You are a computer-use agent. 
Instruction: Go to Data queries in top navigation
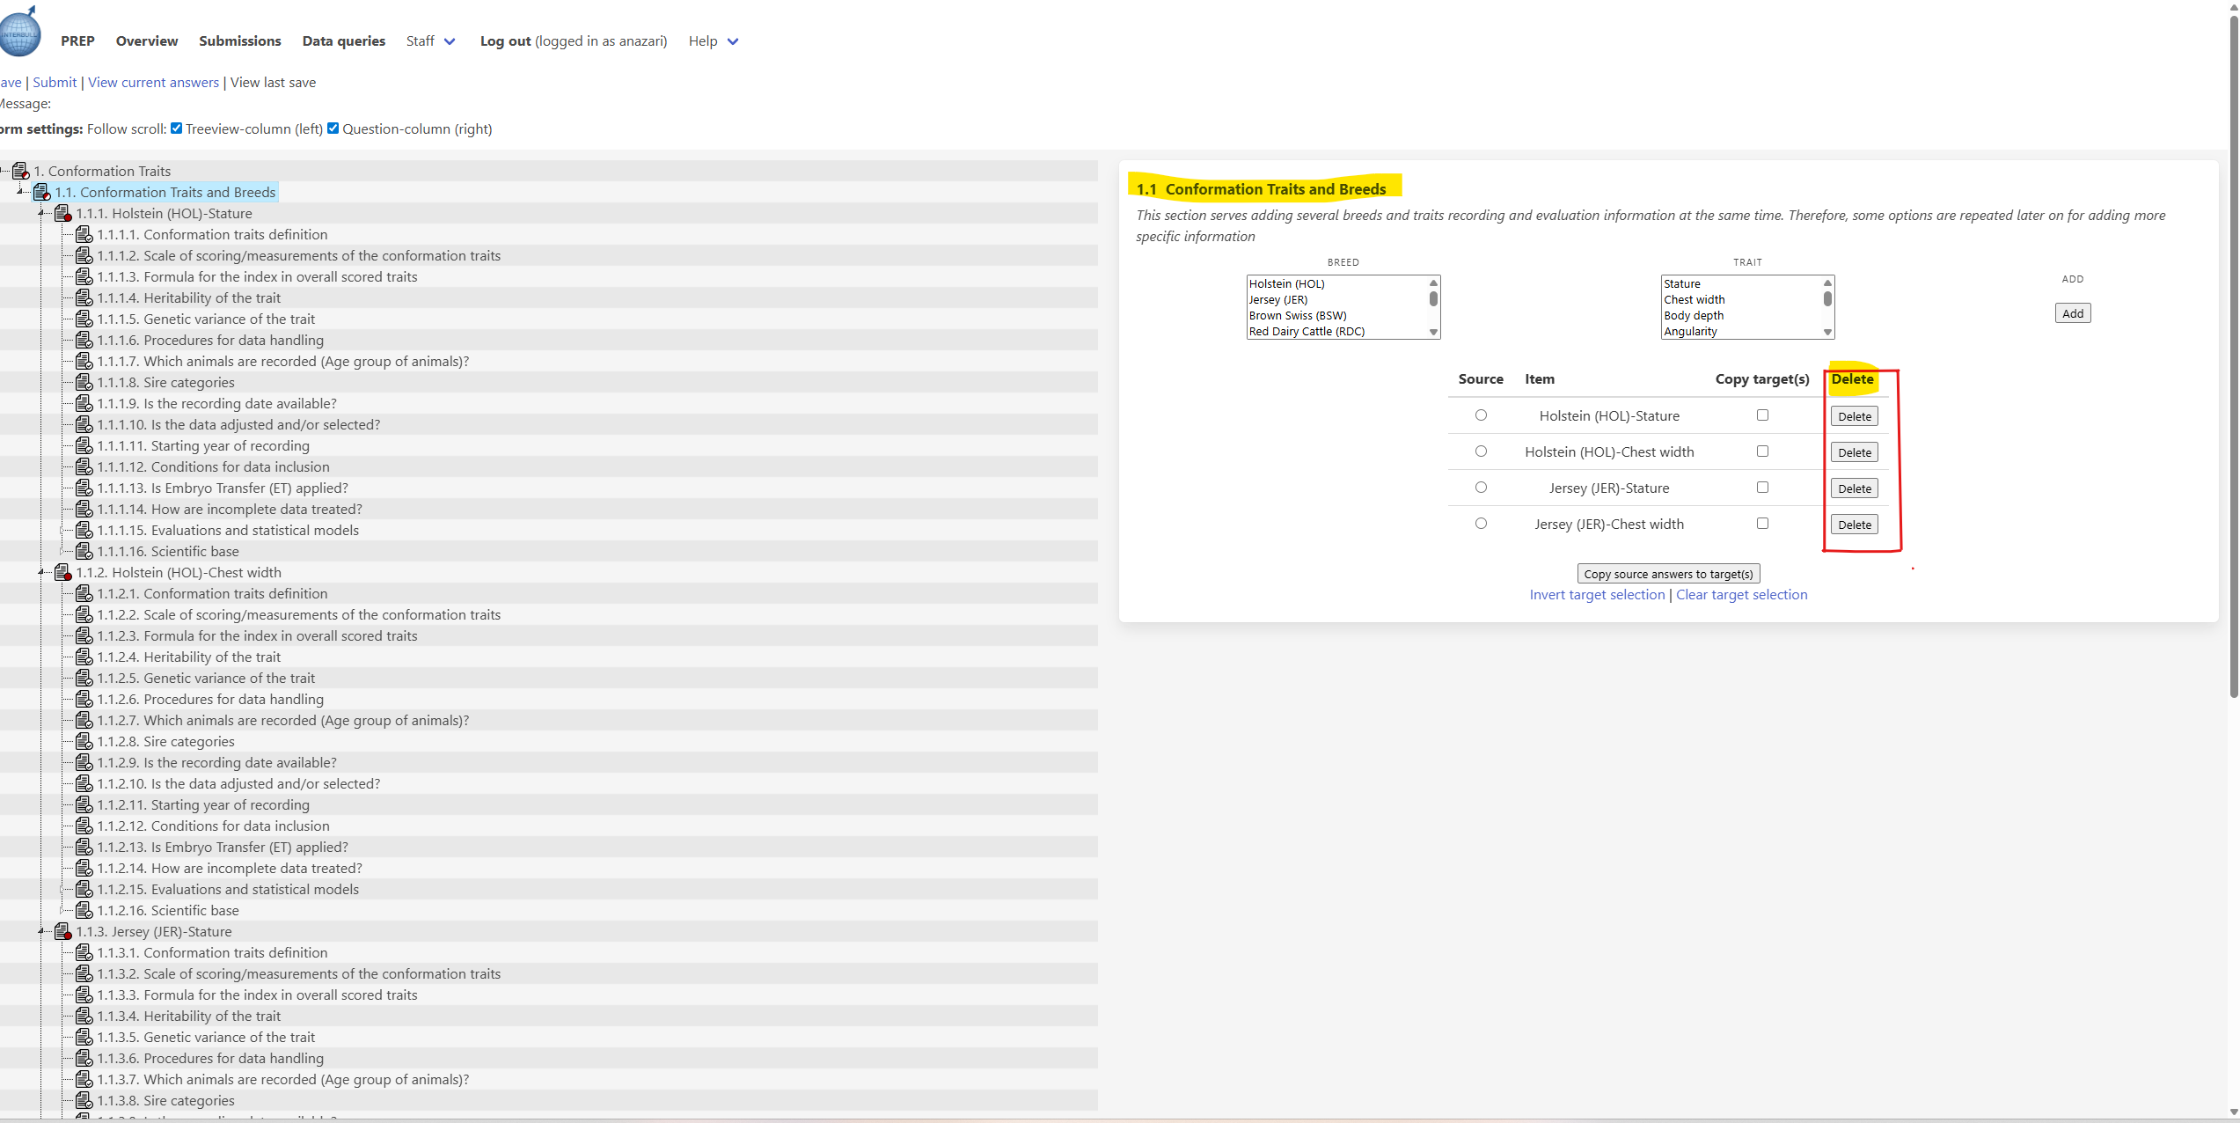tap(343, 41)
